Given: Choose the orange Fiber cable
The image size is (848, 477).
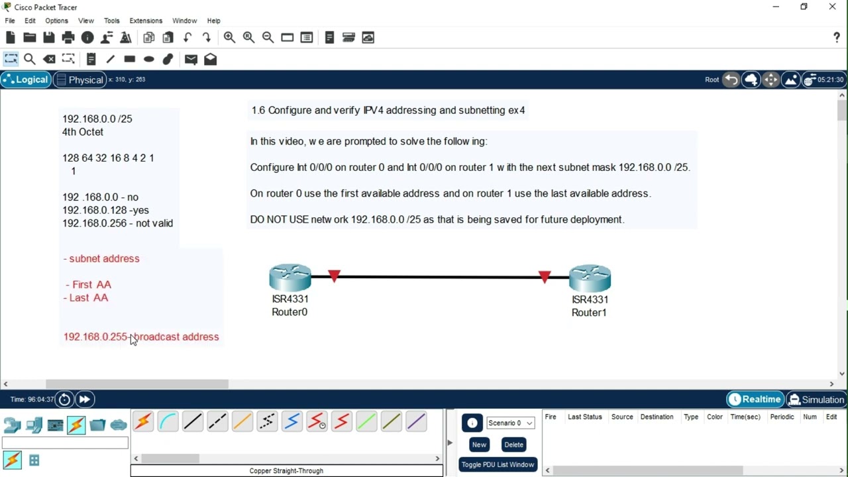Looking at the screenshot, I should (x=242, y=421).
